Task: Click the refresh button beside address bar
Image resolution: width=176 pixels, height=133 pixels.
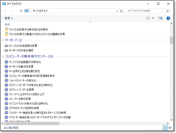Action: click(121, 11)
